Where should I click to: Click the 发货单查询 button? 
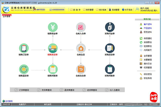[x=44, y=90]
